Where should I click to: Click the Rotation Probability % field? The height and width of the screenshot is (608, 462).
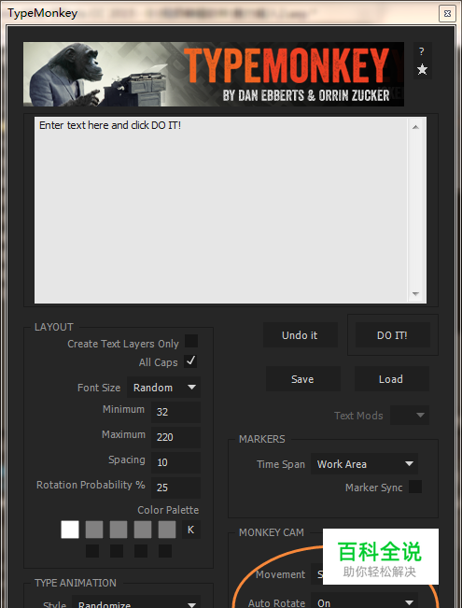click(x=176, y=488)
